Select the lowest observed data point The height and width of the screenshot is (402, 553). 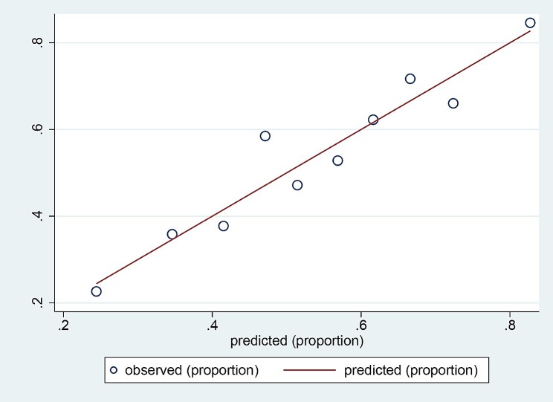(x=96, y=291)
